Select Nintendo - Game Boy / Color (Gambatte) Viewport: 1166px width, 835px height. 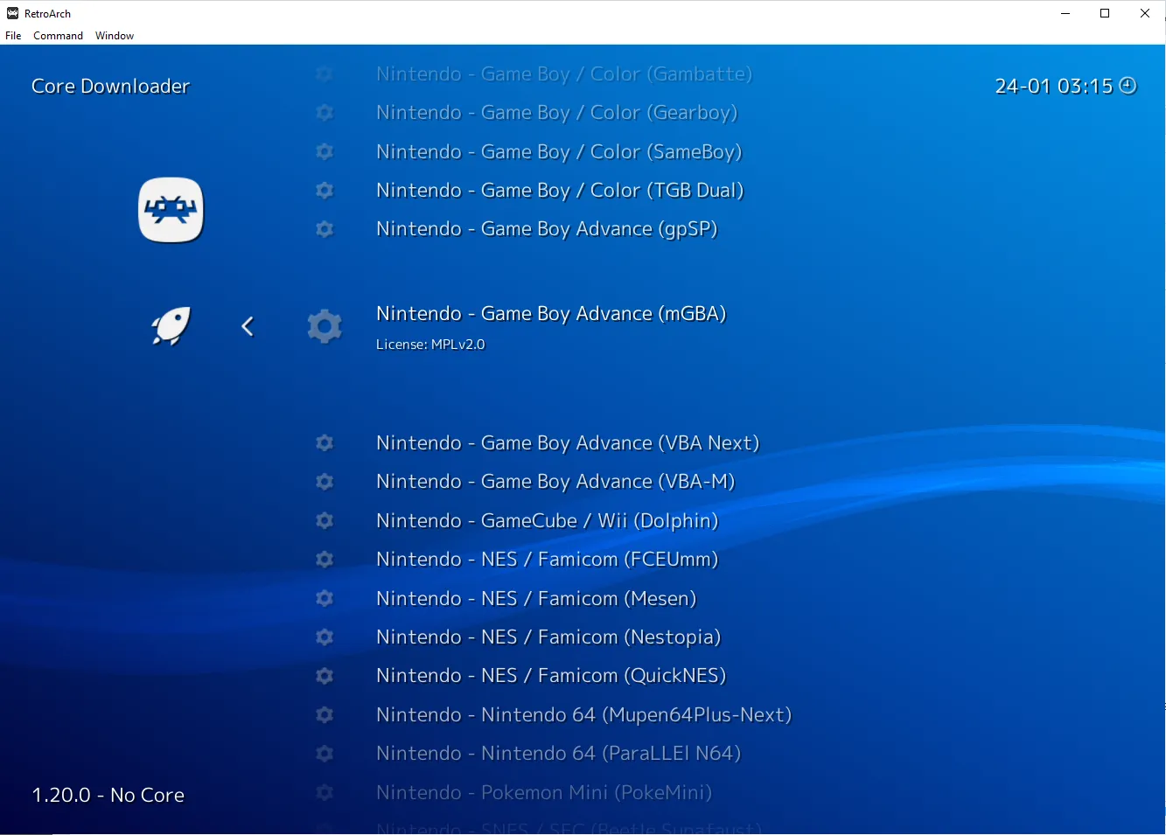pyautogui.click(x=564, y=74)
